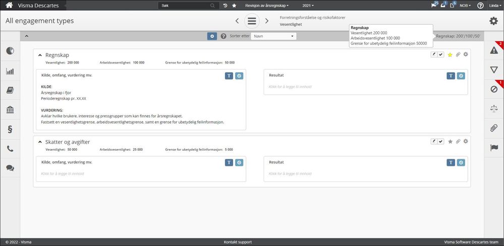504x246 pixels.
Task: Open paragraph (law) sidebar icon
Action: coord(10,130)
